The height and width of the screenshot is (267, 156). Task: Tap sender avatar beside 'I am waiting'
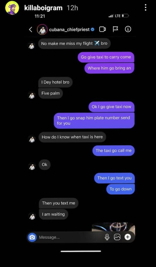pos(32,216)
